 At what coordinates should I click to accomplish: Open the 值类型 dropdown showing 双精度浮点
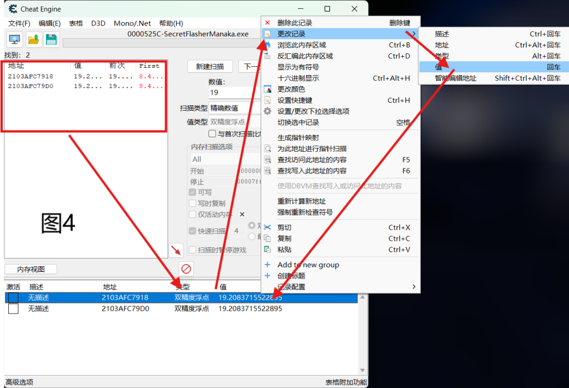tap(235, 122)
